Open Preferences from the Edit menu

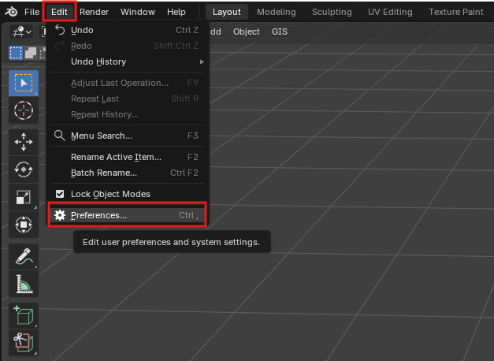click(x=128, y=215)
